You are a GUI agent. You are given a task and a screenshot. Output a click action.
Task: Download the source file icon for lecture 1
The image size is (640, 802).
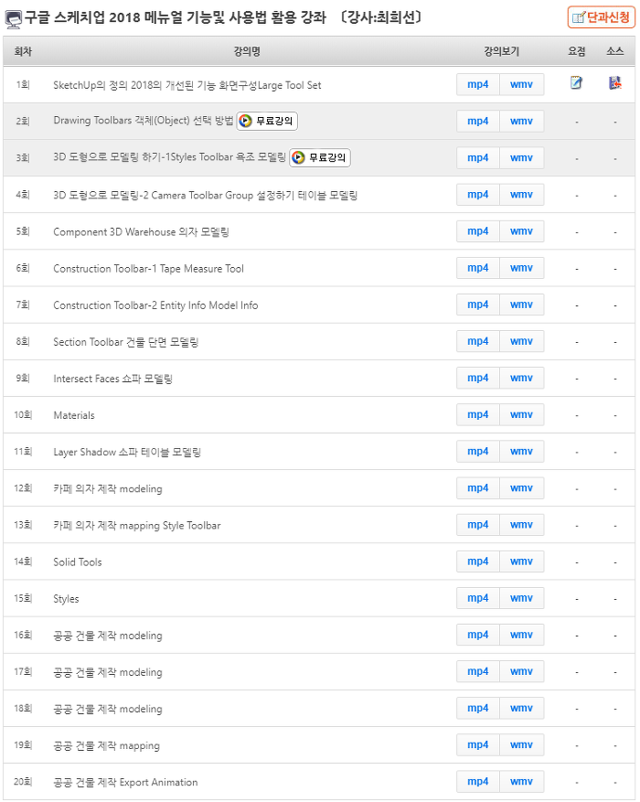[x=615, y=83]
